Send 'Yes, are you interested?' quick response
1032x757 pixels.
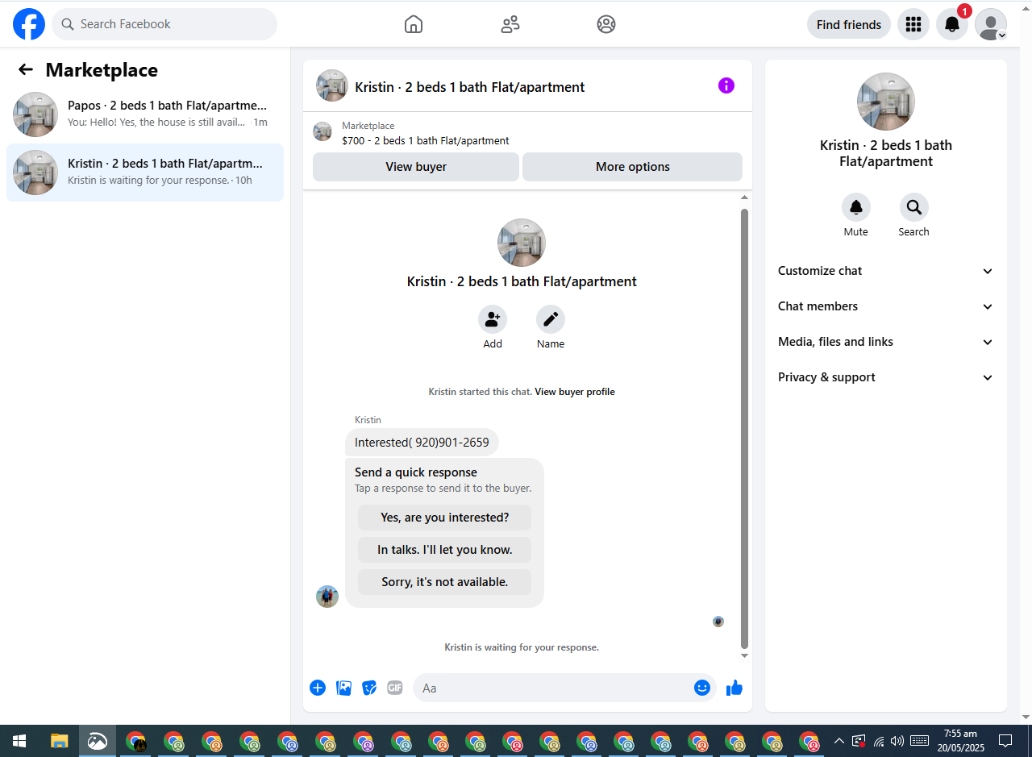pyautogui.click(x=445, y=518)
